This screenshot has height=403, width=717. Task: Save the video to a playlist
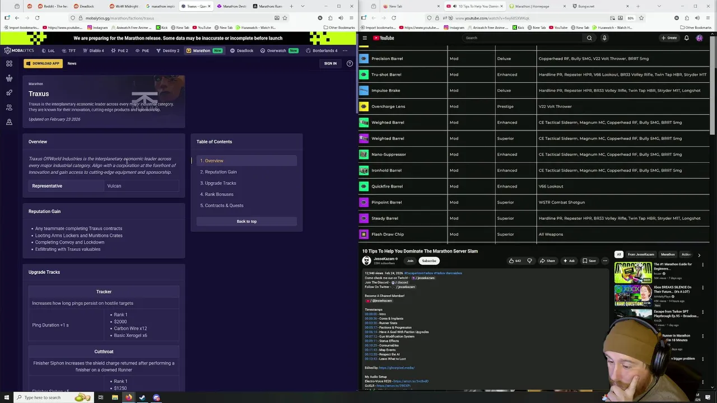pyautogui.click(x=589, y=261)
